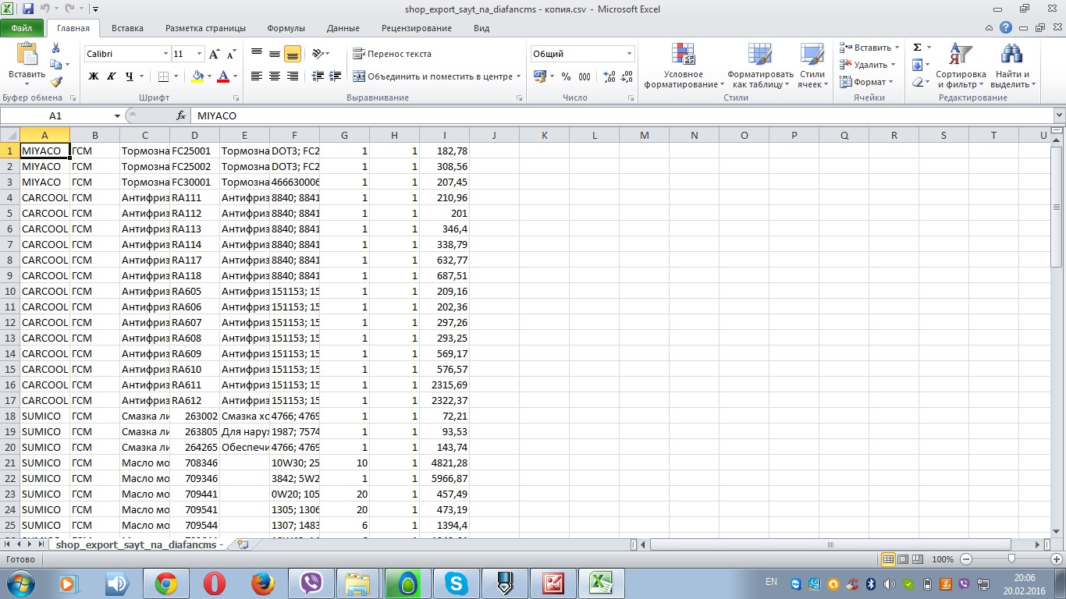The height and width of the screenshot is (599, 1066).
Task: Toggle bold Ж formatting
Action: (x=94, y=76)
